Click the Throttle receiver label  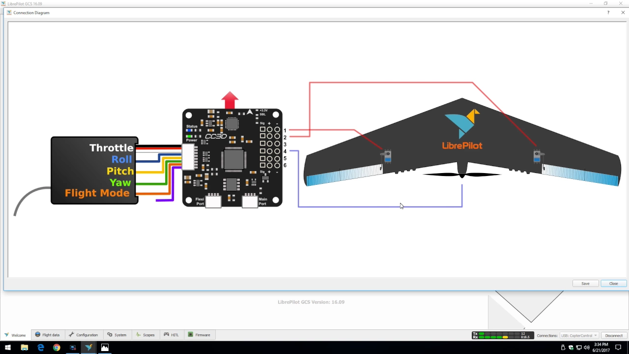click(111, 147)
